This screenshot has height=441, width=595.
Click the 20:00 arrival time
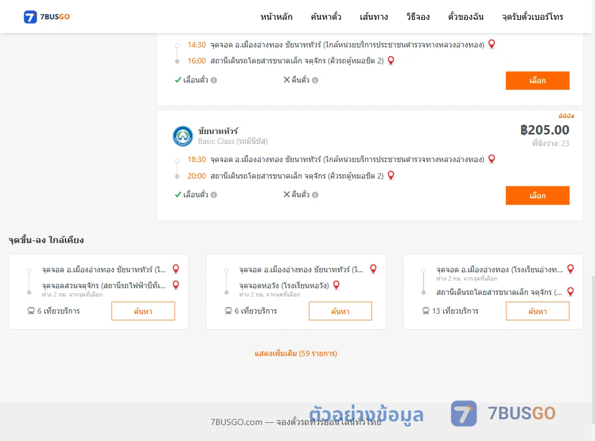point(197,176)
